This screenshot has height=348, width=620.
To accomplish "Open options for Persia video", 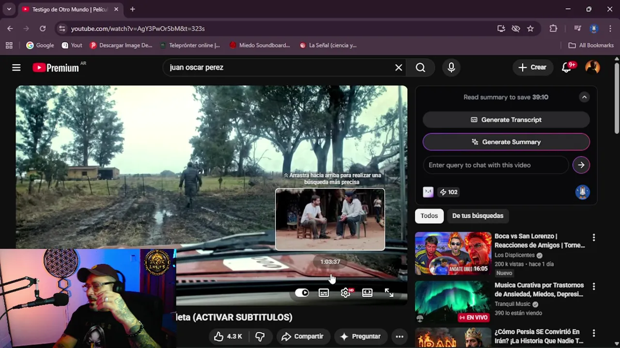I will pyautogui.click(x=594, y=333).
